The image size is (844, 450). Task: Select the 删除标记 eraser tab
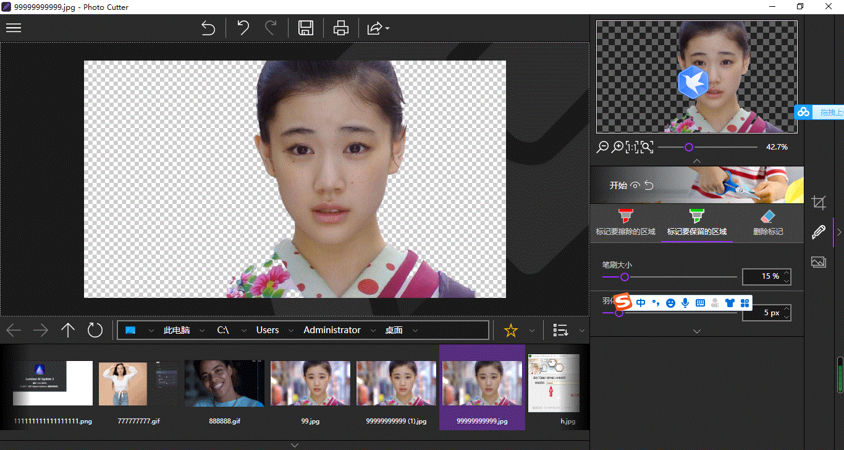tap(767, 223)
